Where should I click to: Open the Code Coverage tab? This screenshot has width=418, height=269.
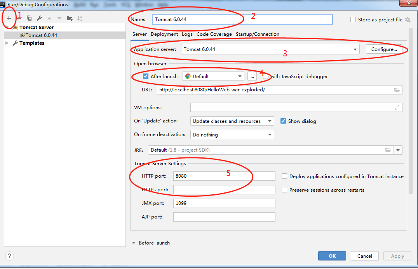coord(214,34)
